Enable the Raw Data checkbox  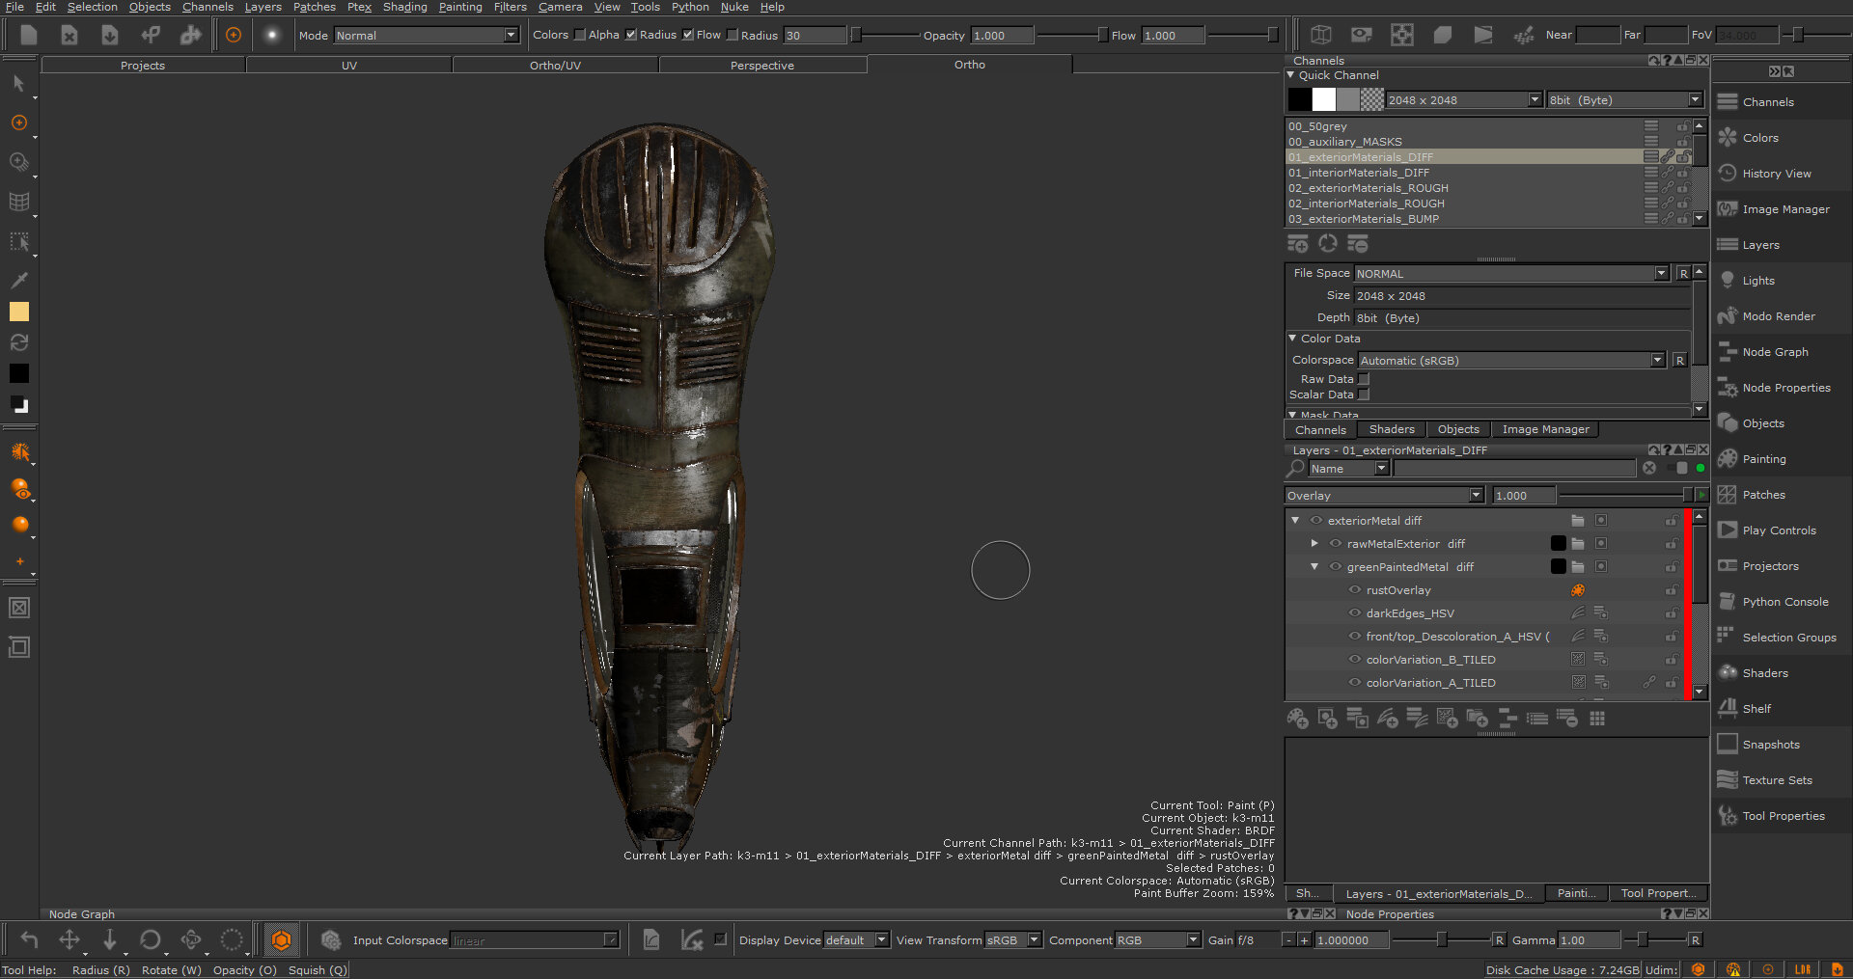[x=1364, y=379]
